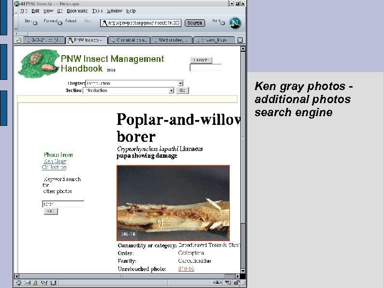Viewport: 384px width, 288px height.
Task: Click the vertical scrollbar down arrow
Action: pyautogui.click(x=243, y=271)
